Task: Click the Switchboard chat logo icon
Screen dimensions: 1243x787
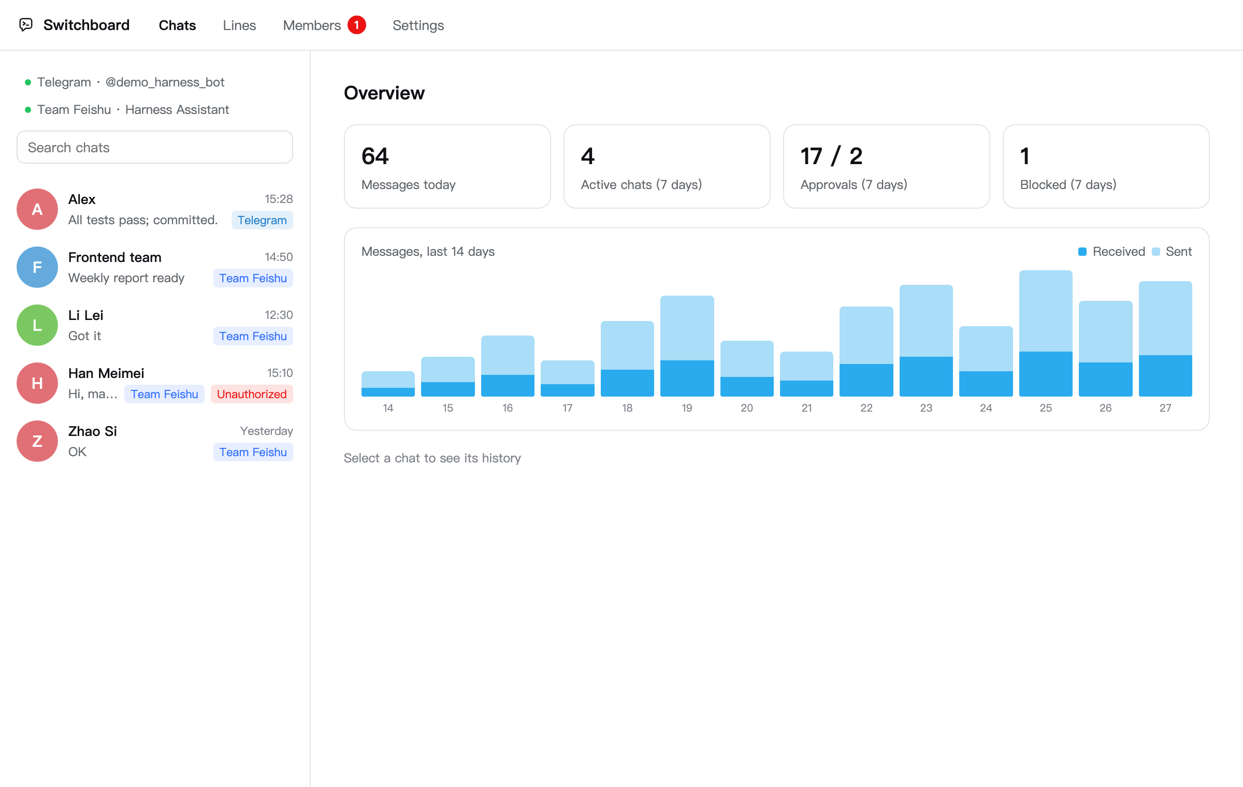Action: point(26,25)
